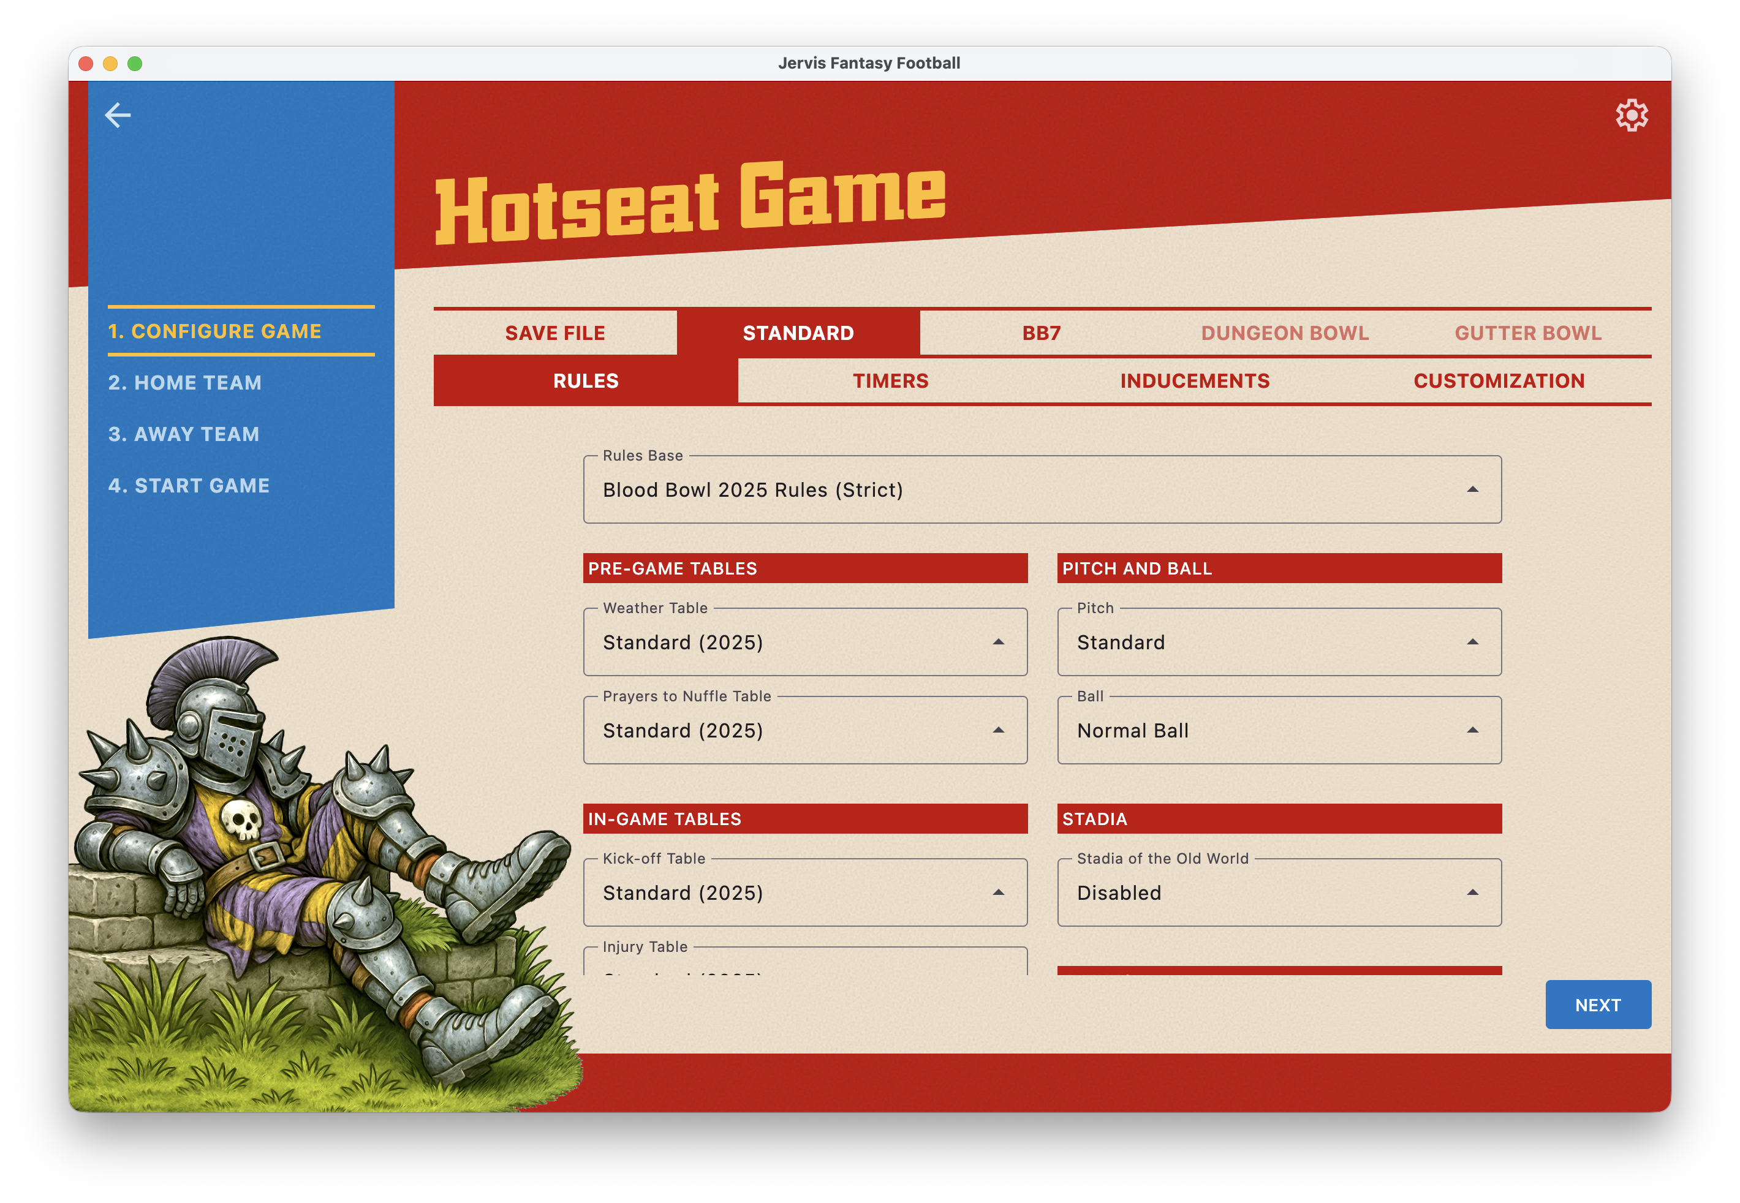
Task: Go to the Home Team step
Action: [x=184, y=383]
